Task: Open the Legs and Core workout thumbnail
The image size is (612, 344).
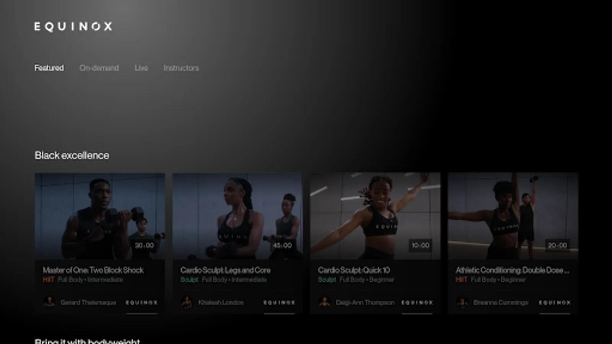Action: pyautogui.click(x=238, y=216)
